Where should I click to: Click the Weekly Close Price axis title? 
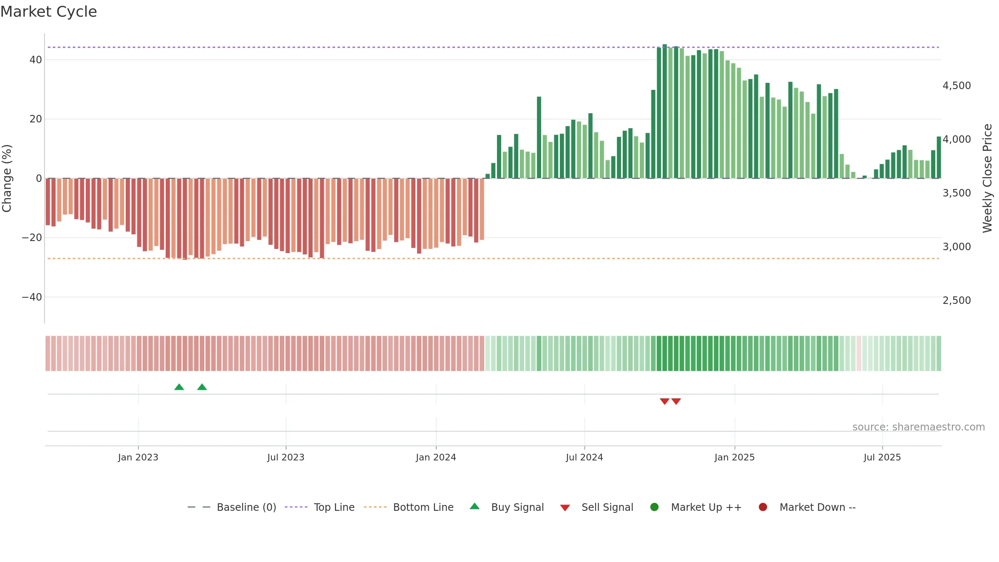coord(987,178)
